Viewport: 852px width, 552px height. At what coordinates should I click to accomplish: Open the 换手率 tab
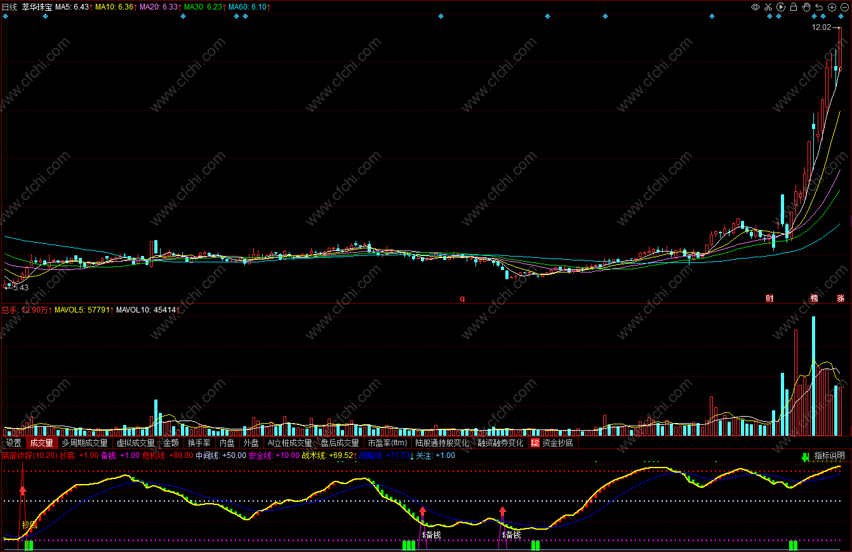click(x=199, y=443)
